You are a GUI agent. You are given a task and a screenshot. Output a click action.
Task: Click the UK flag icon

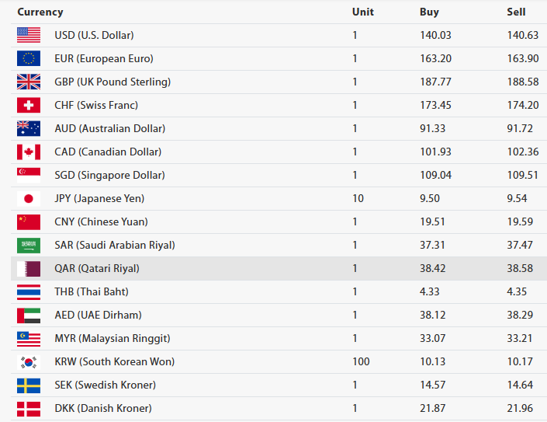point(29,82)
